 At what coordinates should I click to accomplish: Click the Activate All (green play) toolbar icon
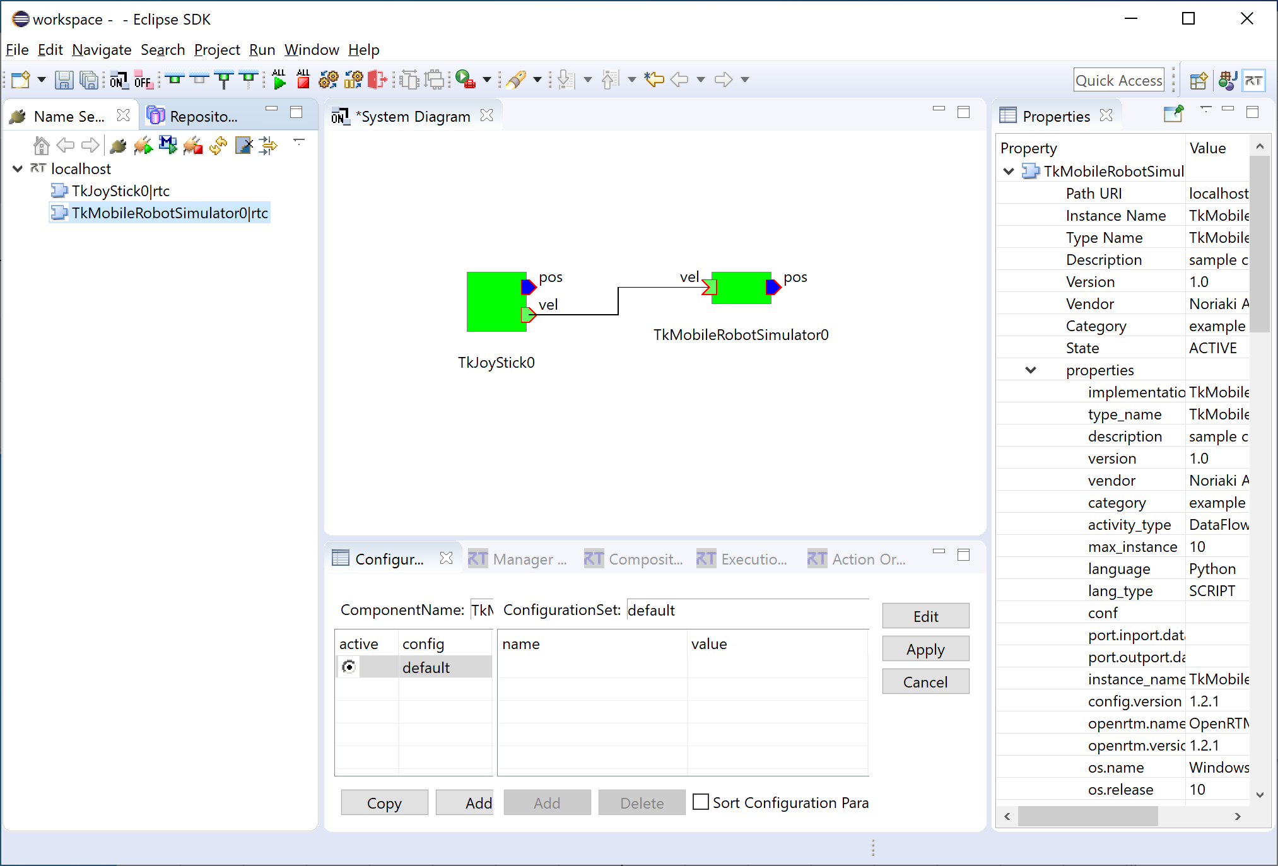click(279, 79)
